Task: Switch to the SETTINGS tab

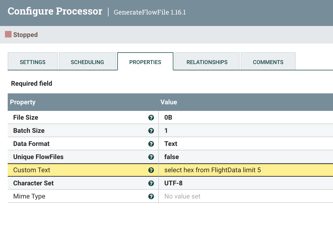Action: click(x=32, y=62)
